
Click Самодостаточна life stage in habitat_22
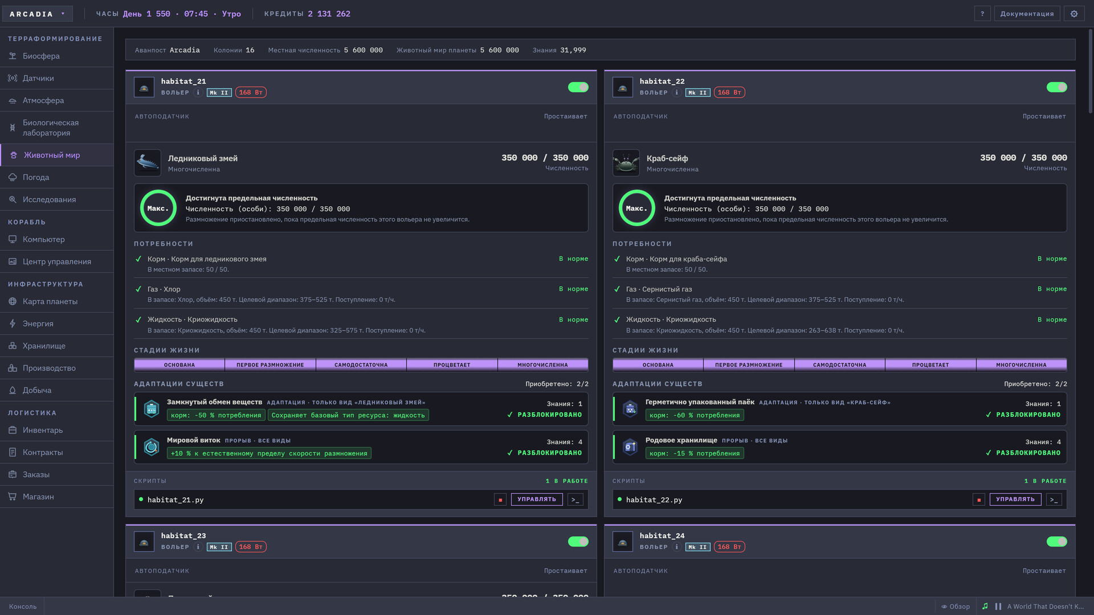click(839, 364)
